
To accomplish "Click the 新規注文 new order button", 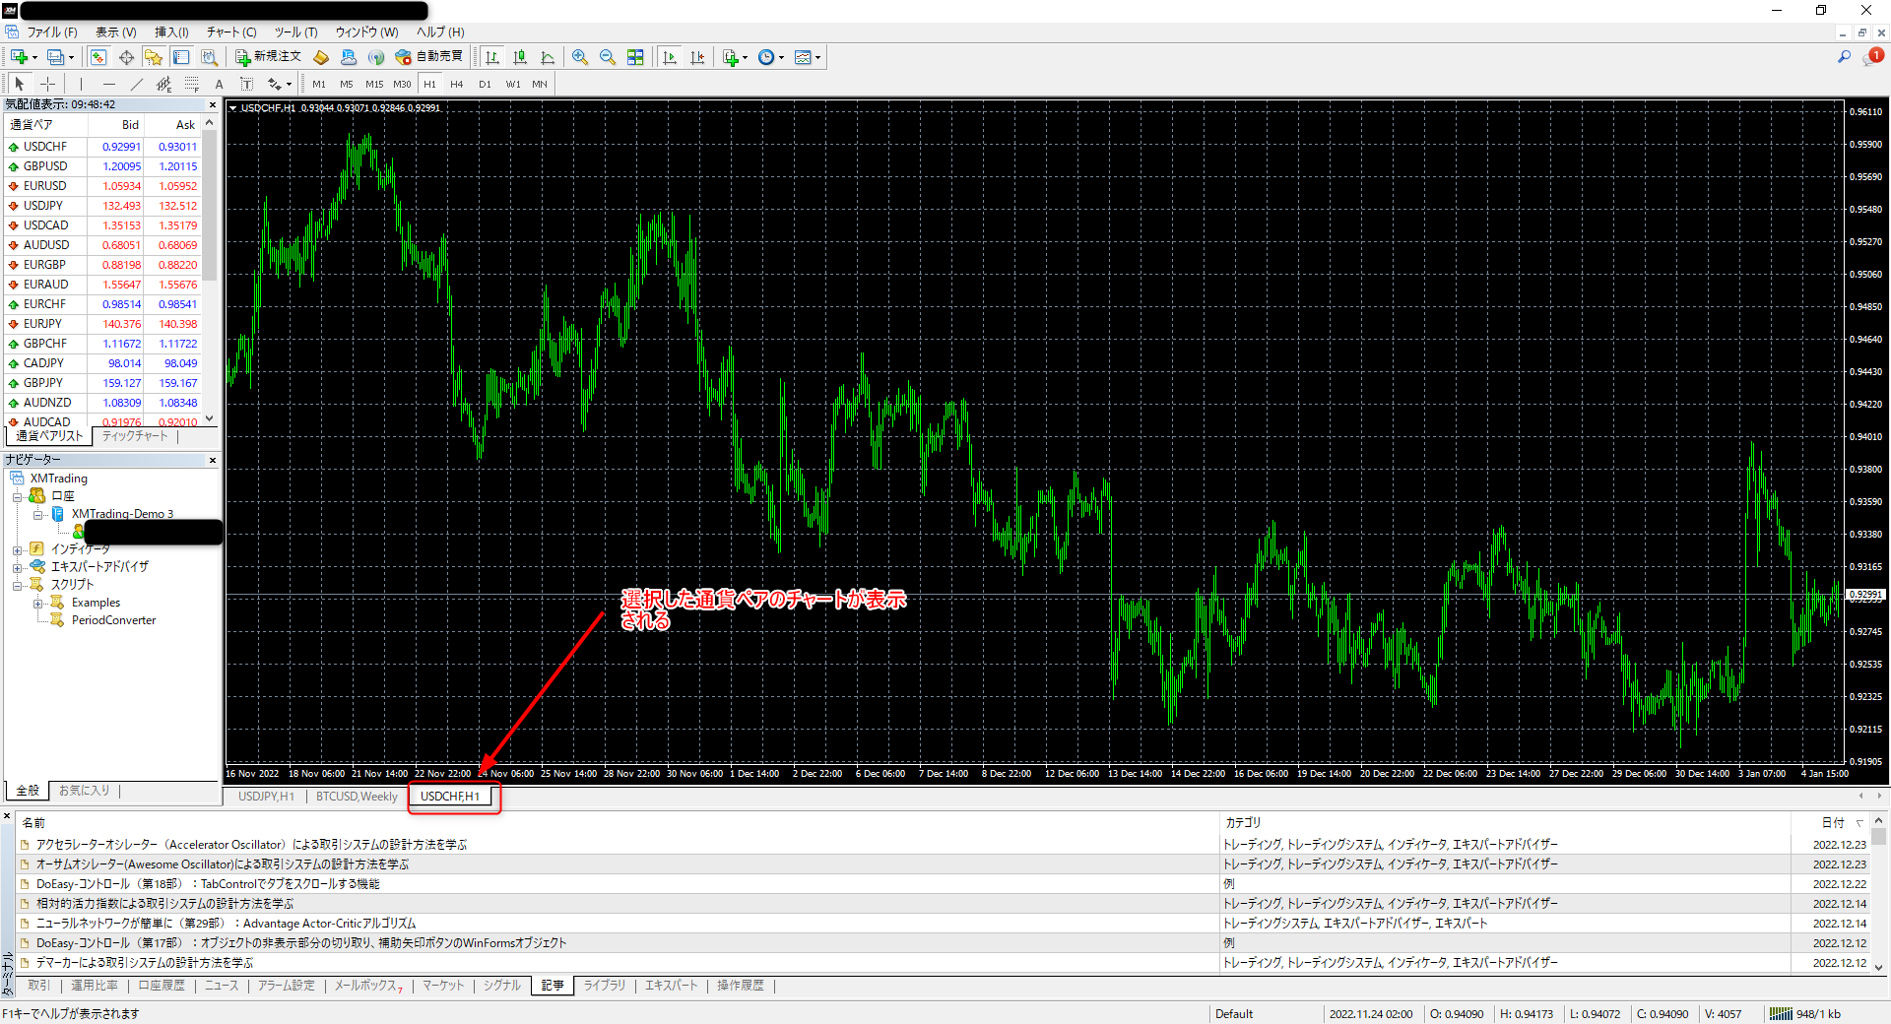I will pos(268,57).
